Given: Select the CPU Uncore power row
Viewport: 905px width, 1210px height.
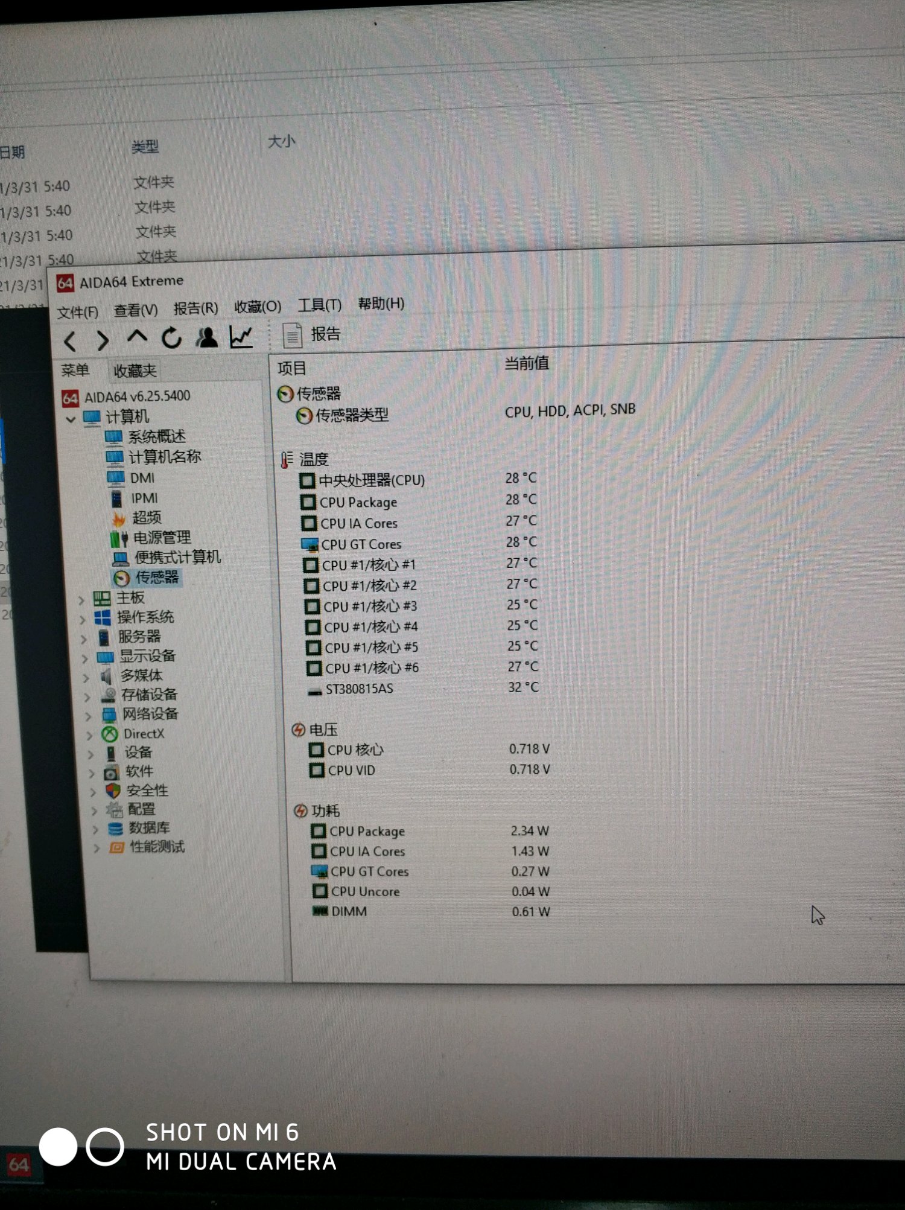Looking at the screenshot, I should (431, 891).
